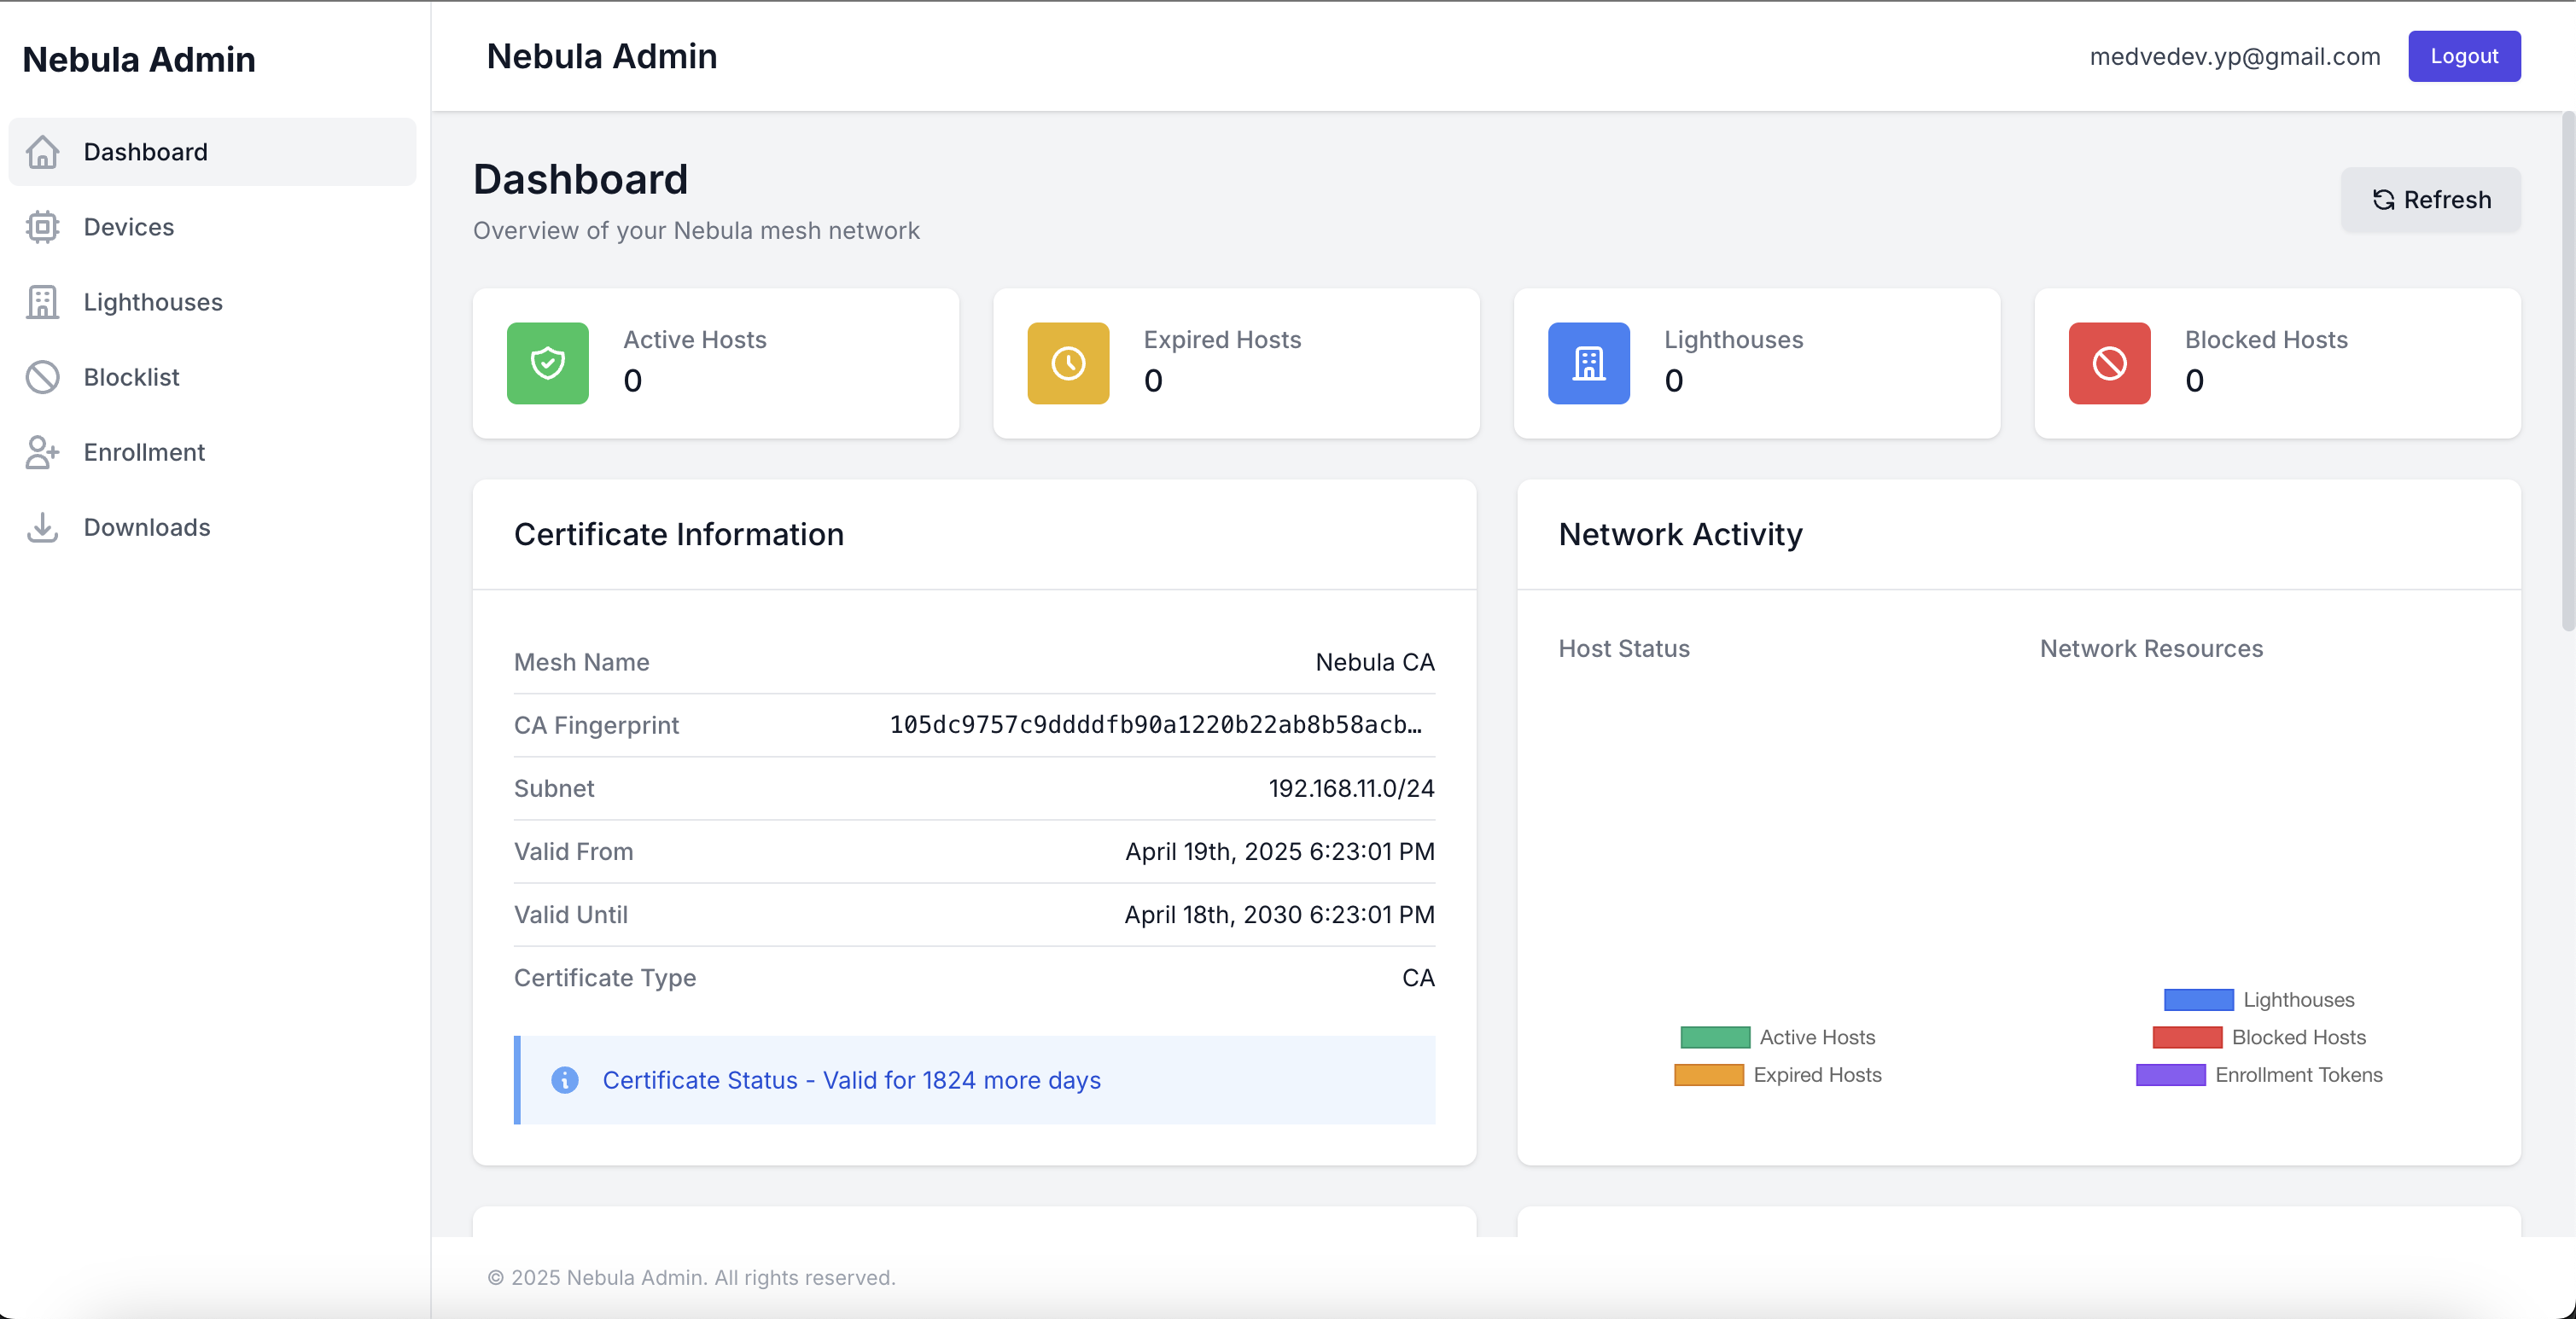Viewport: 2576px width, 1319px height.
Task: Toggle the green Active Hosts legend swatch
Action: tap(1715, 1037)
